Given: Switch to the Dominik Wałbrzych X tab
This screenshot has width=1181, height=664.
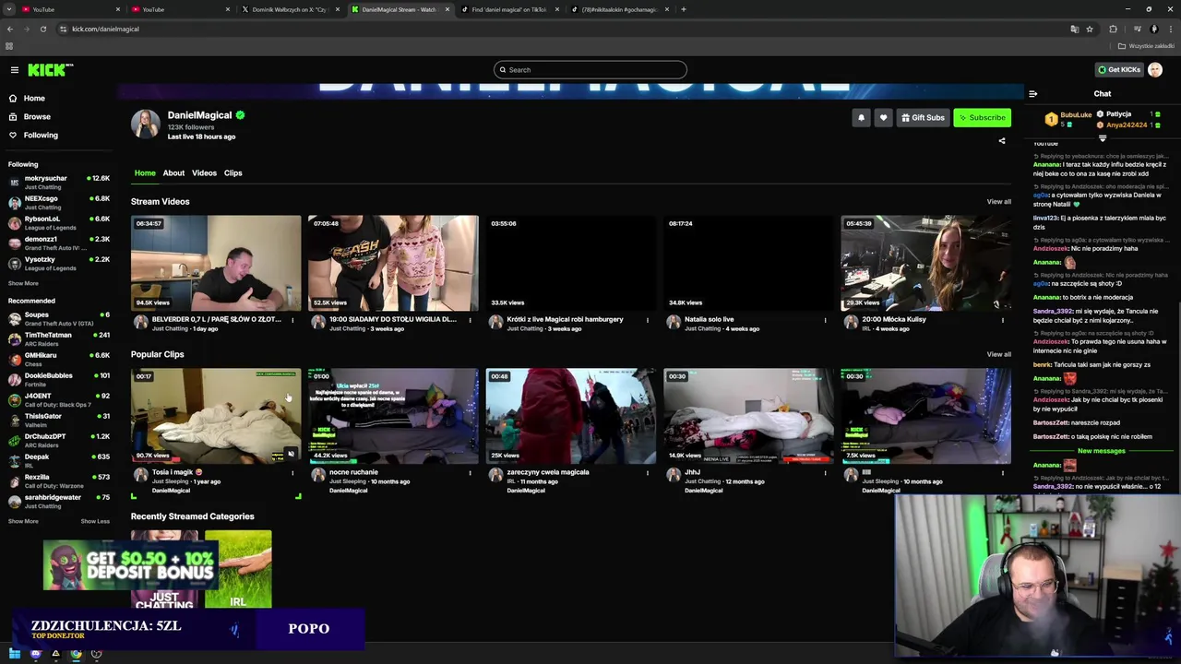Looking at the screenshot, I should (x=289, y=9).
